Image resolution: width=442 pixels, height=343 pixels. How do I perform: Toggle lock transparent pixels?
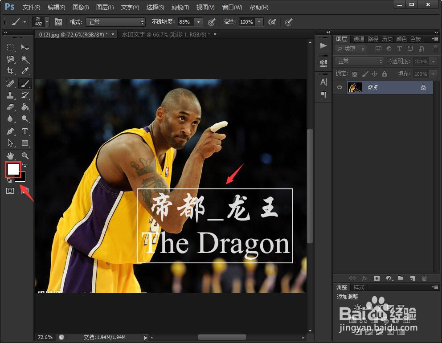tap(355, 74)
